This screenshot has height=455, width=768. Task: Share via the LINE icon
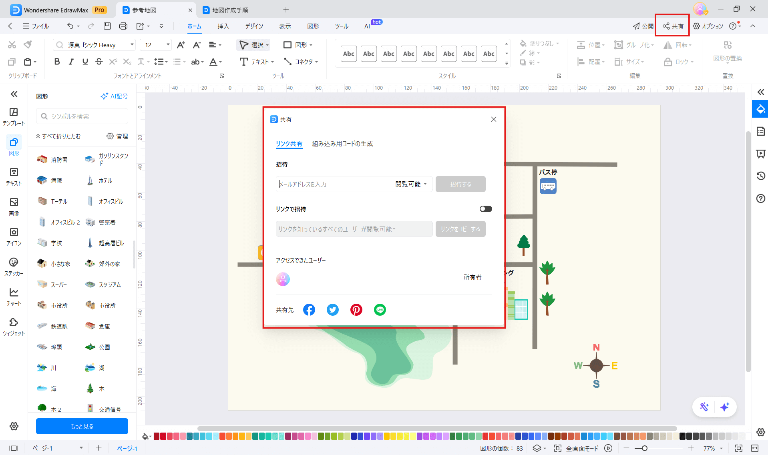pyautogui.click(x=380, y=310)
